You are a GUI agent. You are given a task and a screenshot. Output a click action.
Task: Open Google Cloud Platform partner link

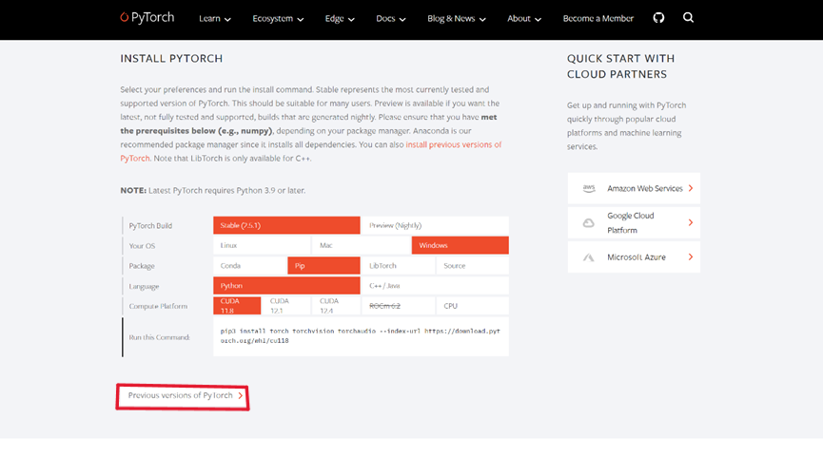coord(634,222)
